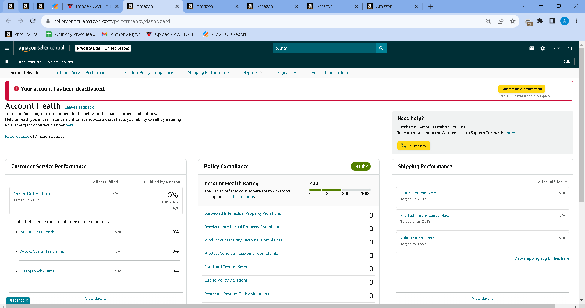Open the extensions puzzle icon
Viewport: 585px width, 308px height.
pyautogui.click(x=540, y=21)
